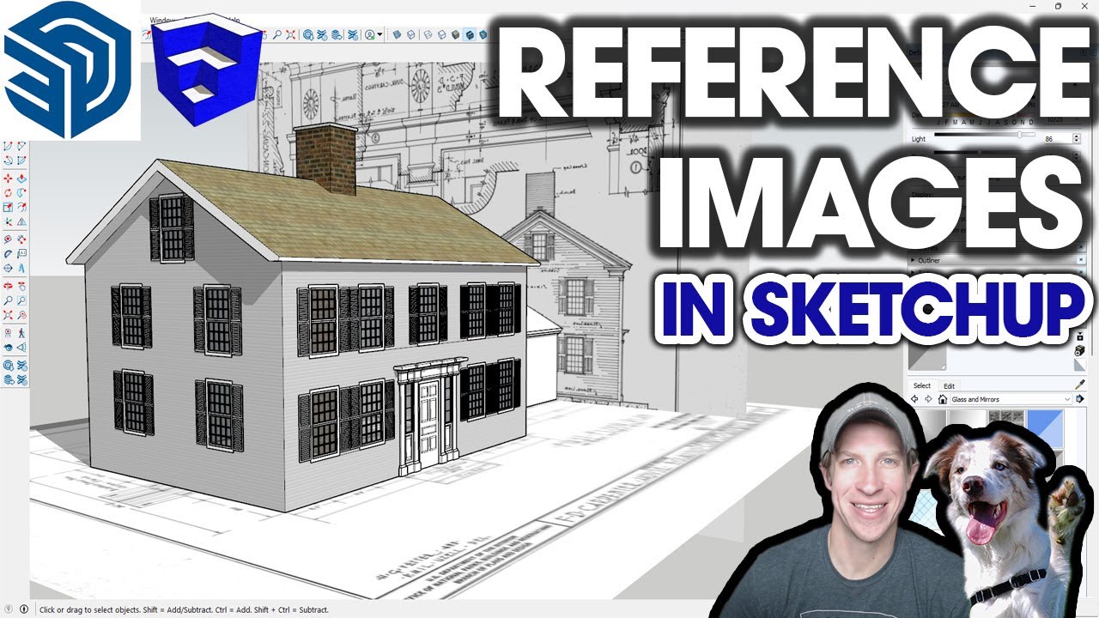
Task: Click the Light value field showing 86
Action: 1058,139
